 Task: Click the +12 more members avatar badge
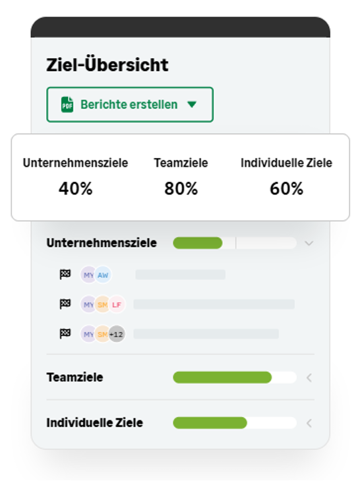click(x=117, y=334)
